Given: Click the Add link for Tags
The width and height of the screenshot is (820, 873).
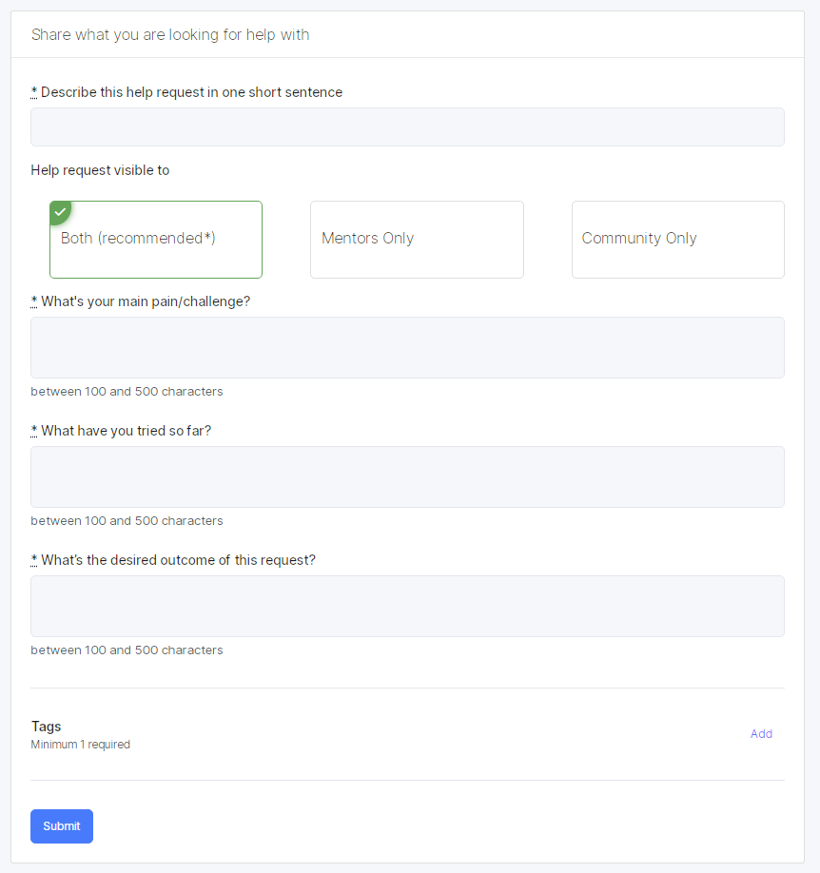Looking at the screenshot, I should [x=761, y=734].
